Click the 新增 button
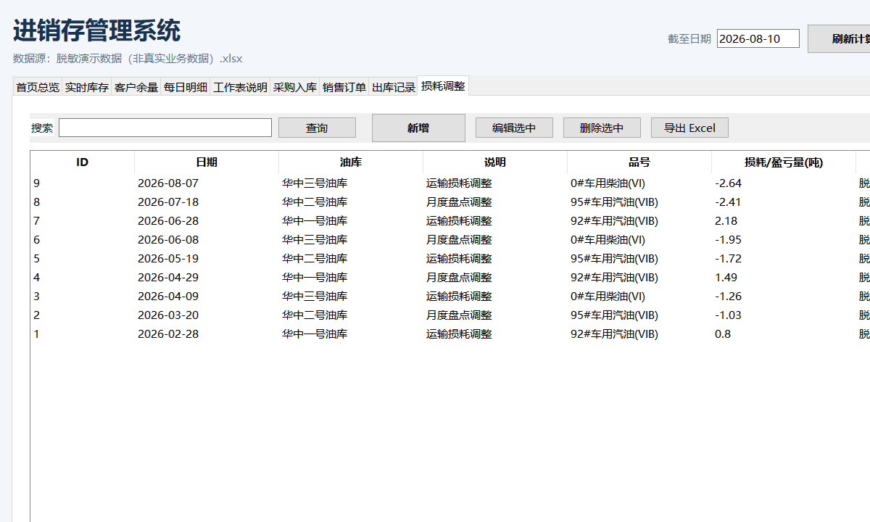Viewport: 870px width, 522px height. [418, 128]
